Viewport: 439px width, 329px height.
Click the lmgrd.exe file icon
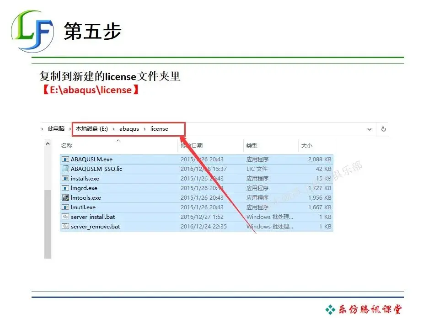(x=65, y=188)
